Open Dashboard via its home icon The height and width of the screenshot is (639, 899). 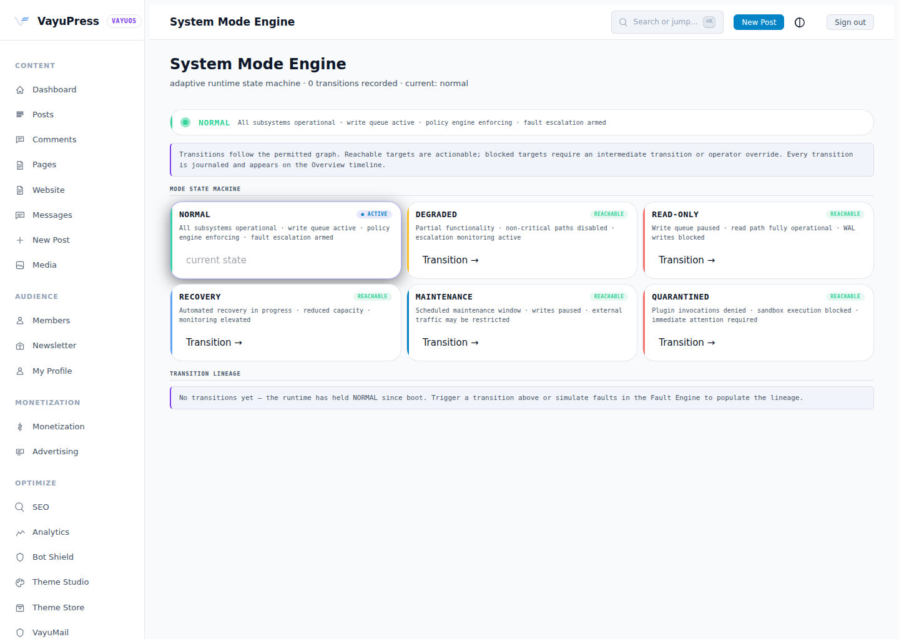(x=20, y=90)
